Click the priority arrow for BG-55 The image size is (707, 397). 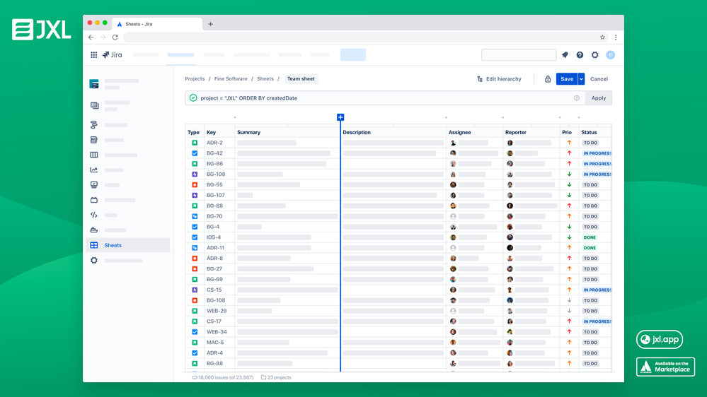pos(570,184)
